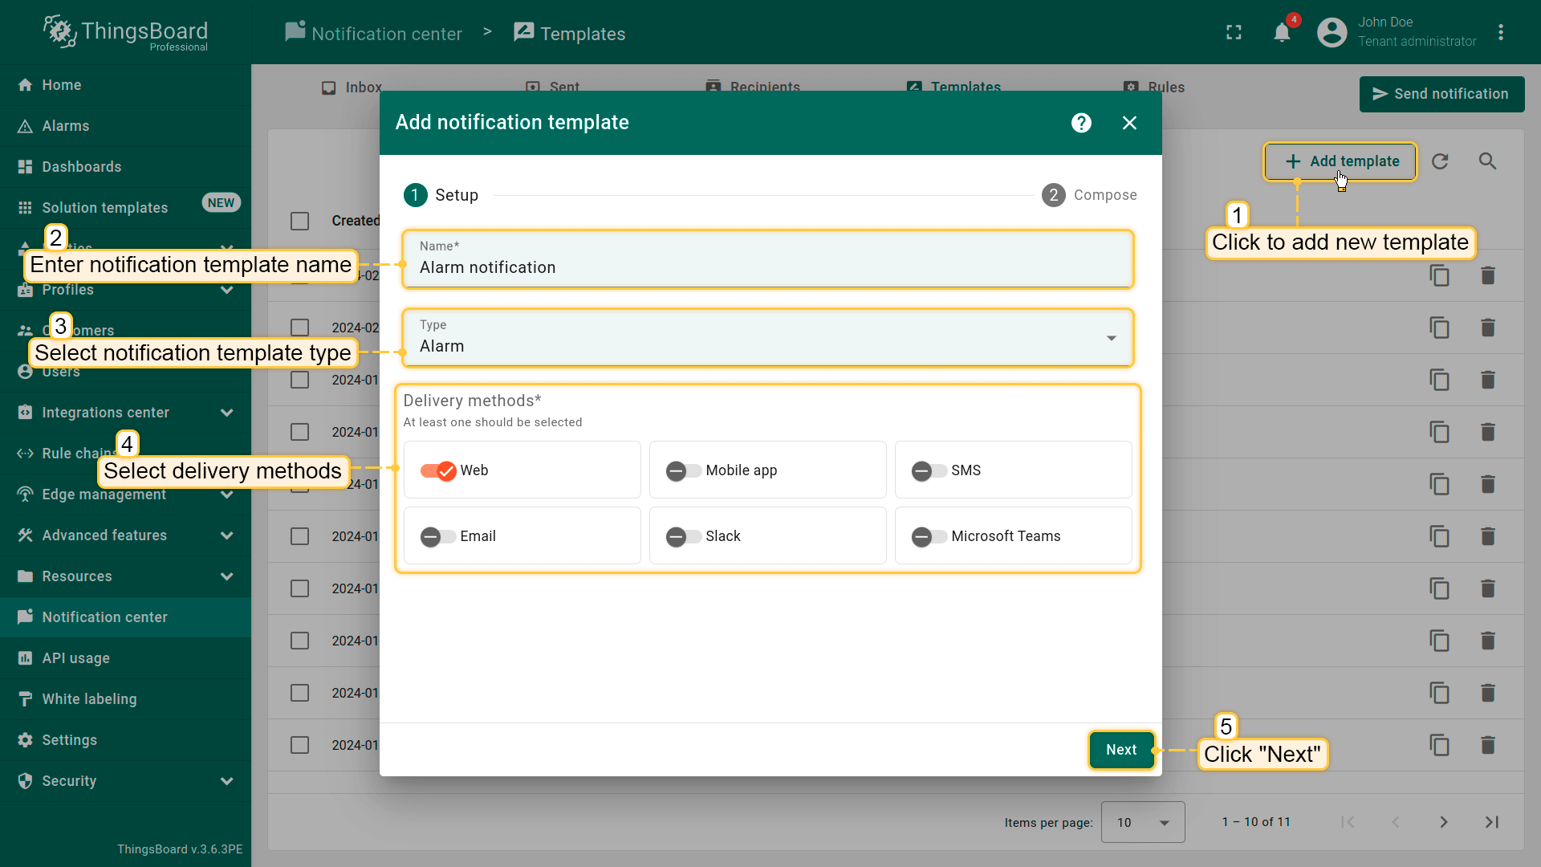
Task: Go to next page arrow
Action: point(1443,822)
